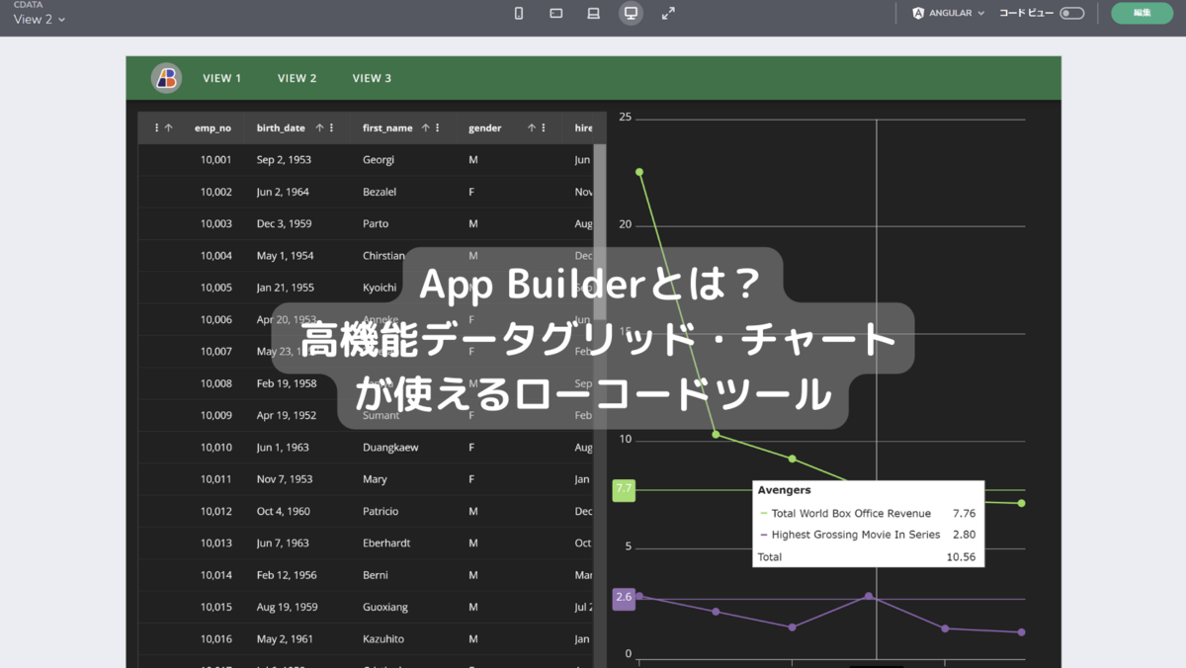Click the last green data point at right
Screen dimensions: 1186x668
1021,503
